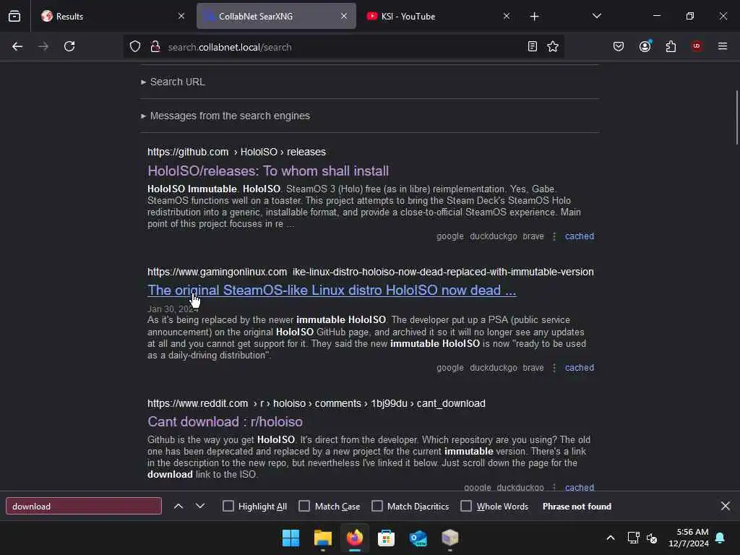Click the 'Phrase not found' find bar message
740x555 pixels.
click(x=577, y=506)
